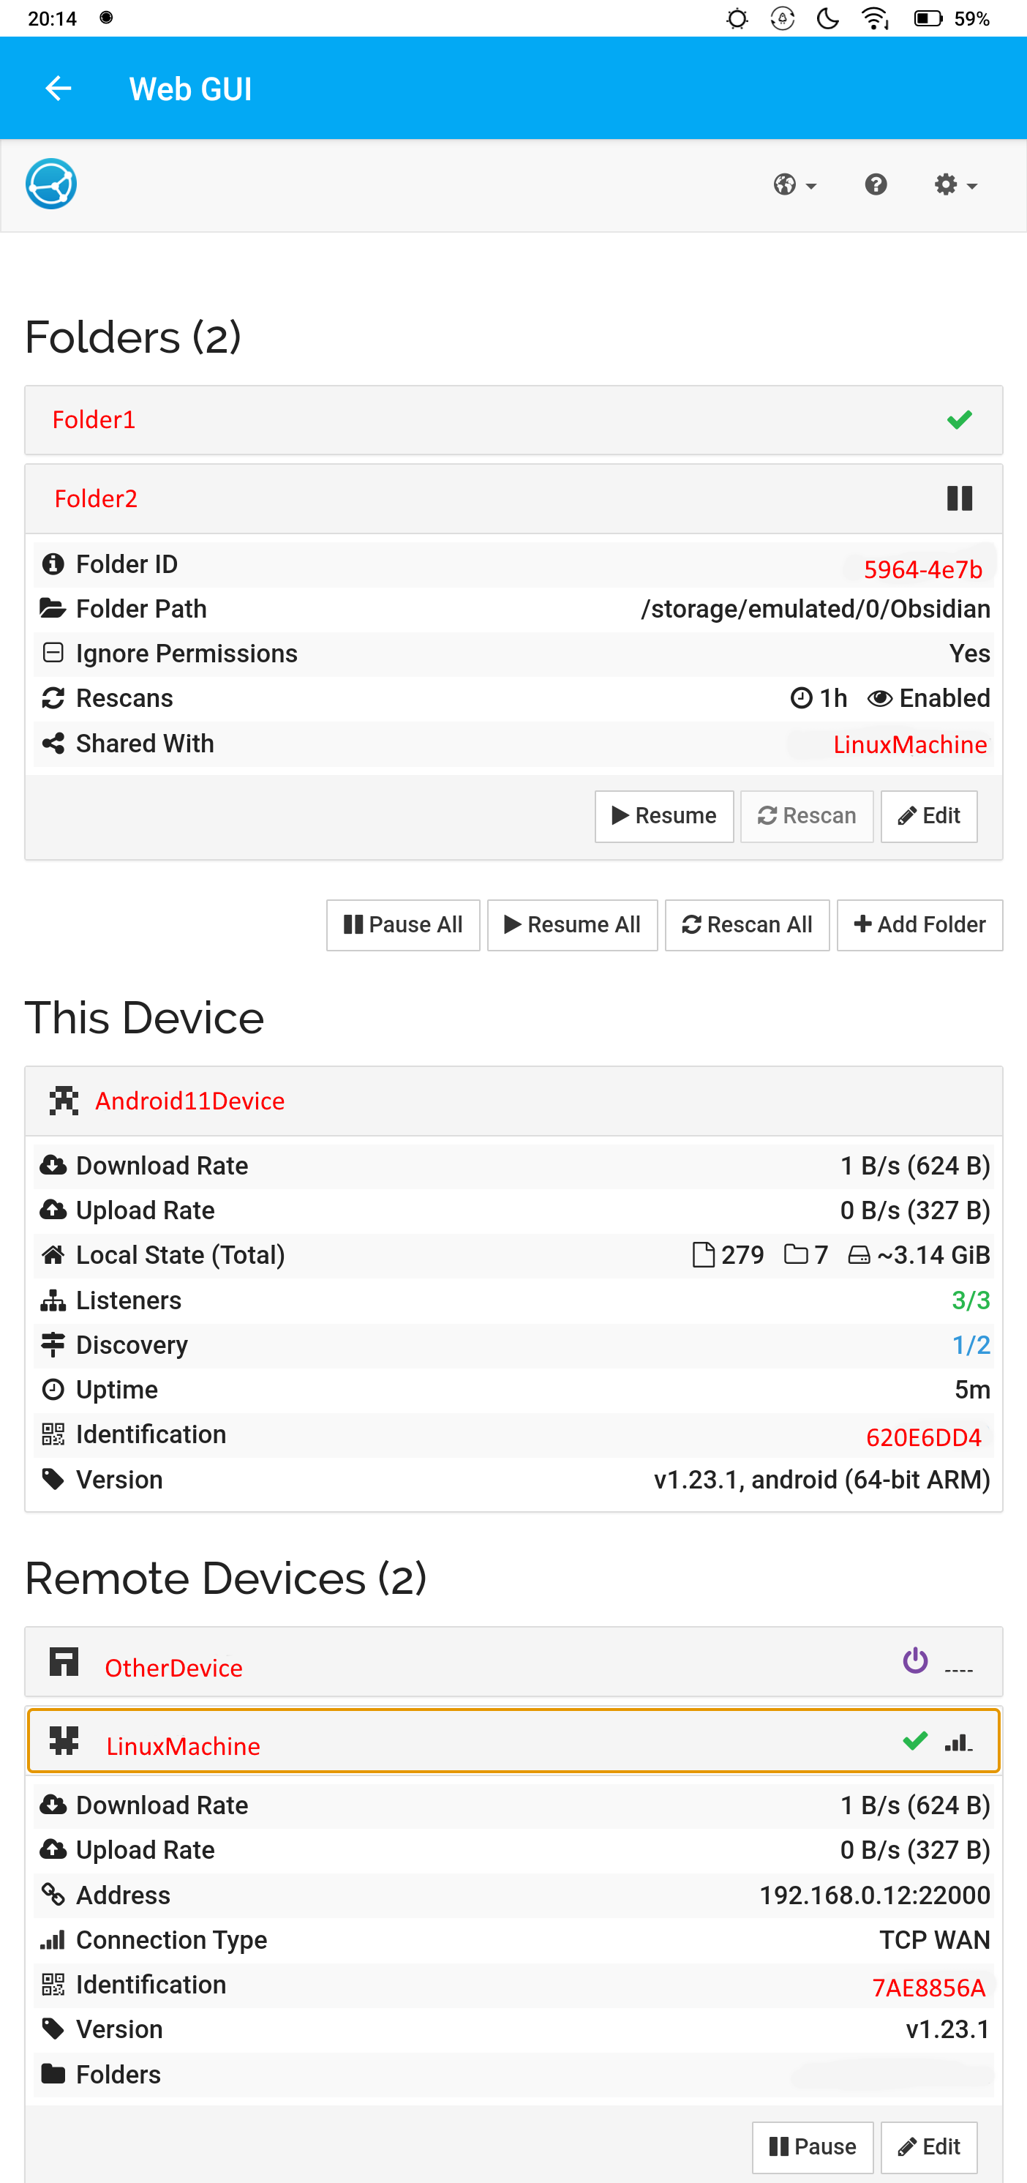Click the Folder1 green checkmark icon
1027x2183 pixels.
pos(959,419)
